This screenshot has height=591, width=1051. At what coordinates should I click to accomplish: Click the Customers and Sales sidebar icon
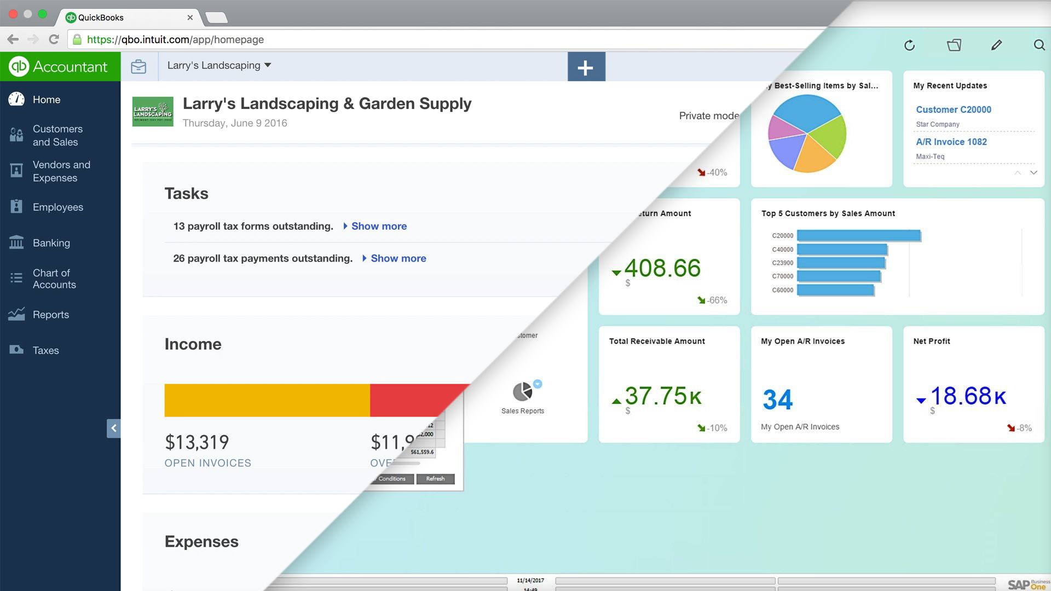tap(16, 135)
